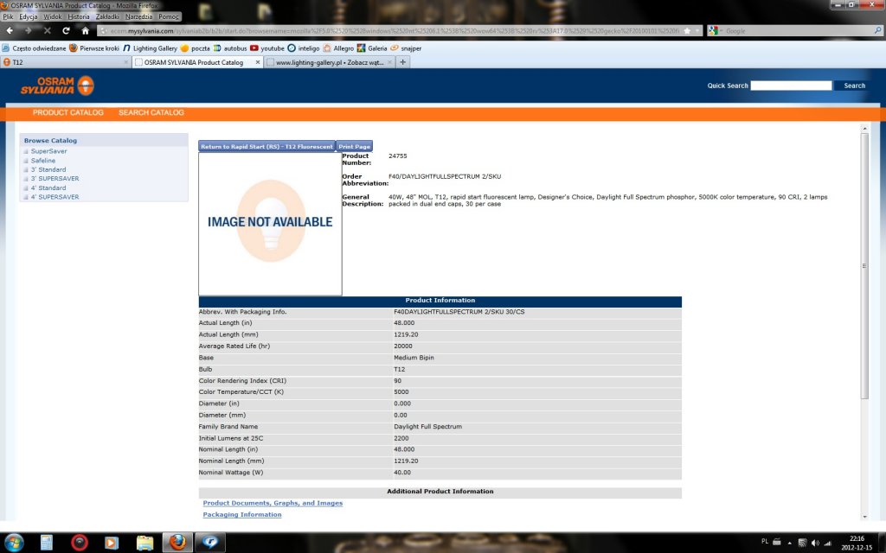Click the Print Page button

pos(354,147)
